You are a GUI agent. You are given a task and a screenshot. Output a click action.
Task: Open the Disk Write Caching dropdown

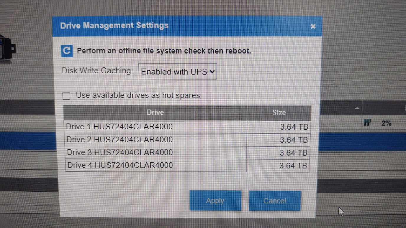178,72
